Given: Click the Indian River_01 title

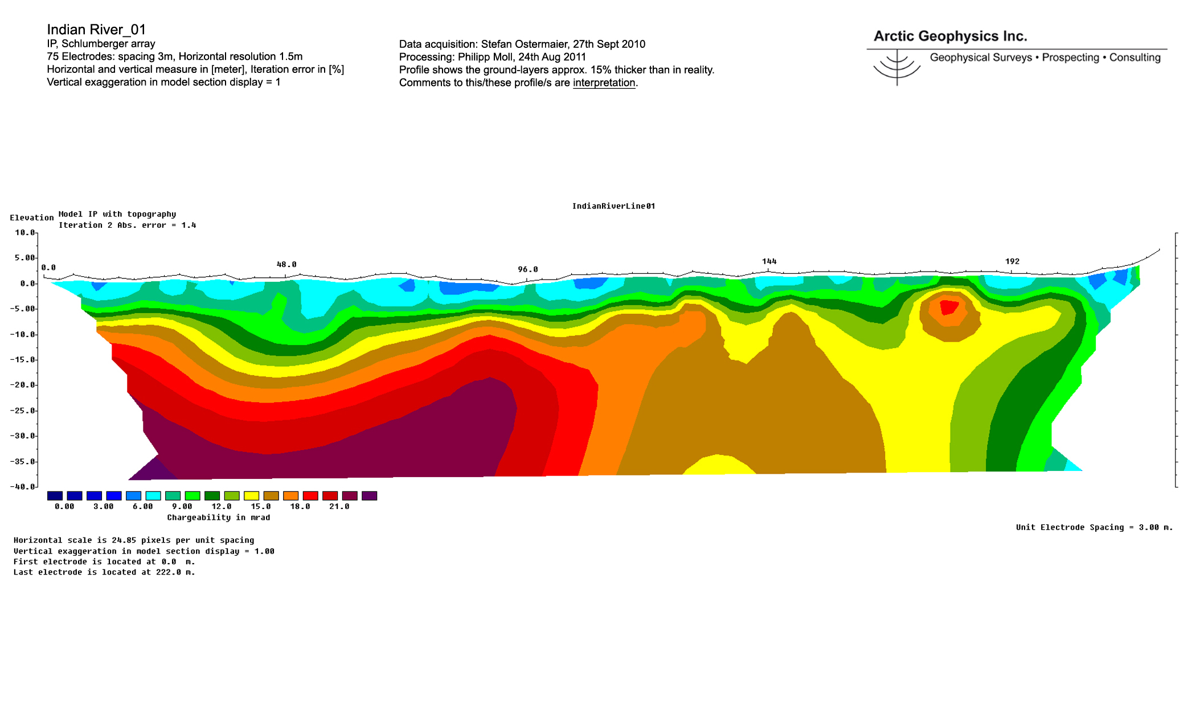Looking at the screenshot, I should [96, 29].
